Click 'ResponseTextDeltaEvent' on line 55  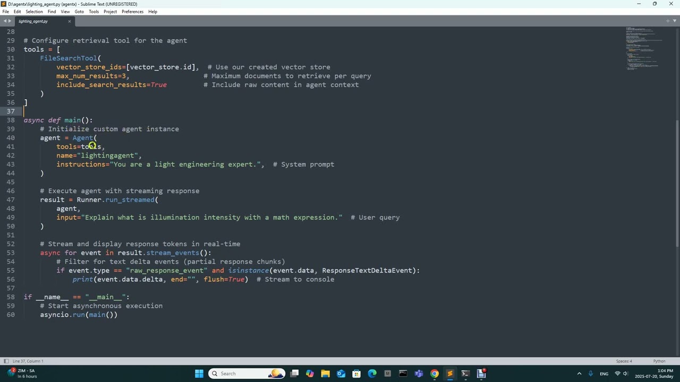point(367,271)
